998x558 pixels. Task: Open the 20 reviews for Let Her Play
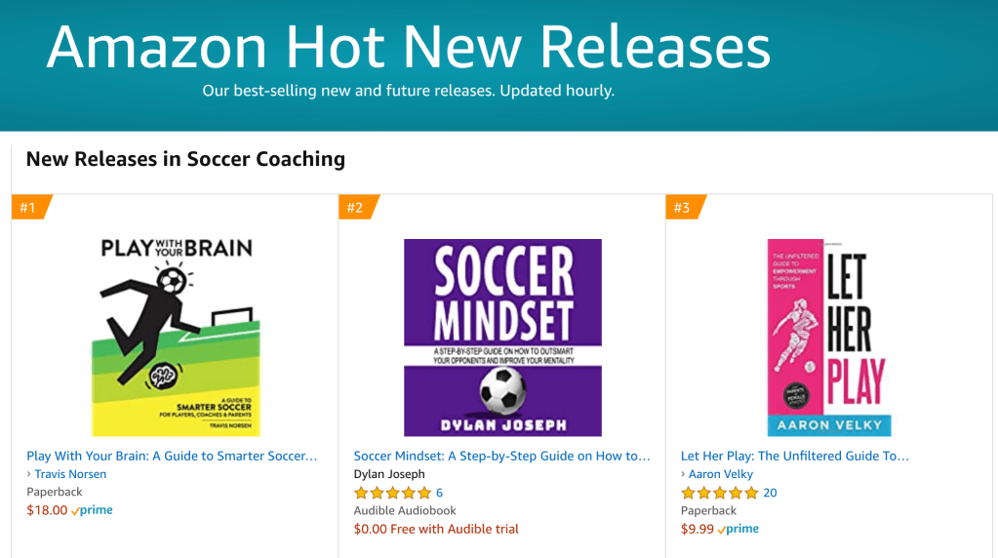tap(770, 493)
